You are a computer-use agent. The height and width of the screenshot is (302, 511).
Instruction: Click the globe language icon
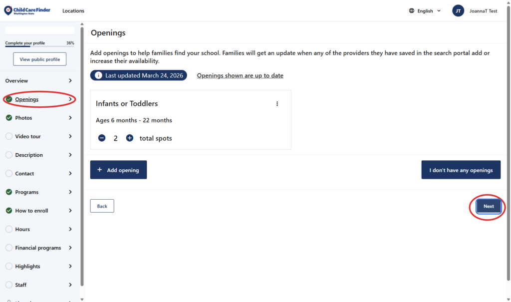tap(412, 11)
